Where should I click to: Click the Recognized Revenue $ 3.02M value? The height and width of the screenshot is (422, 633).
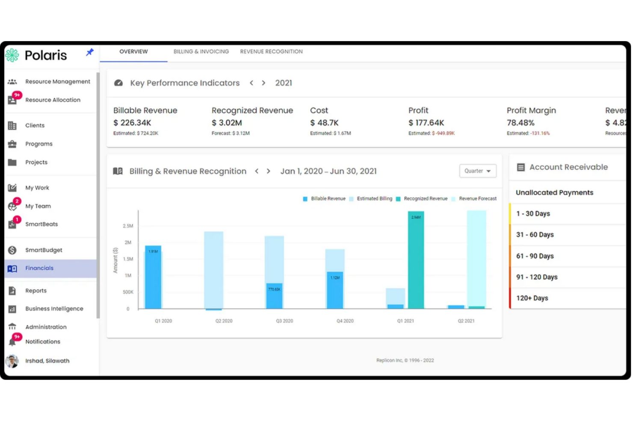(227, 123)
